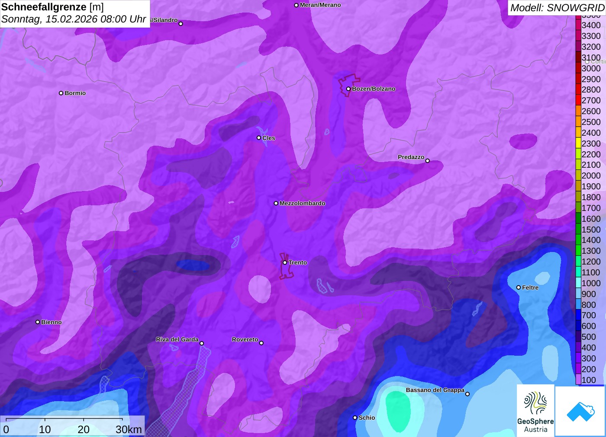Click the Trento label text
606x437 pixels.
tap(298, 263)
